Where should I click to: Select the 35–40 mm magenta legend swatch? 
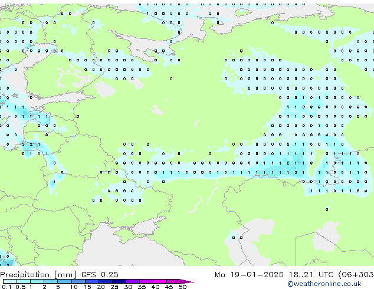coord(146,281)
